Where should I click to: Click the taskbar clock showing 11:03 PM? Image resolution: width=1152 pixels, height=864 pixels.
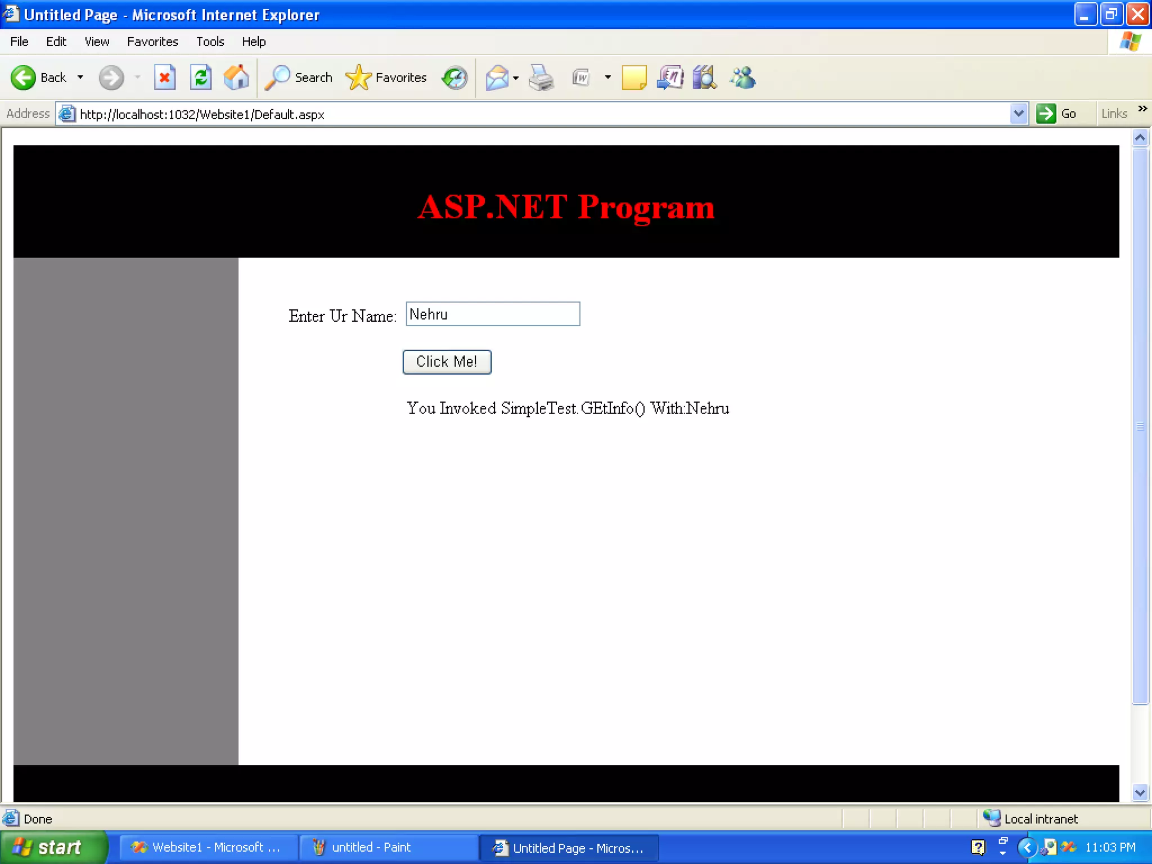(x=1110, y=847)
